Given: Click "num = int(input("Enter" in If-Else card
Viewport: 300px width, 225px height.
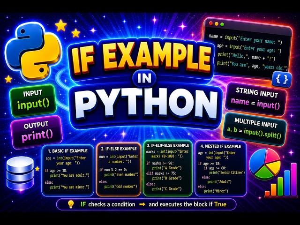Looking at the screenshot, I should click(x=119, y=157).
